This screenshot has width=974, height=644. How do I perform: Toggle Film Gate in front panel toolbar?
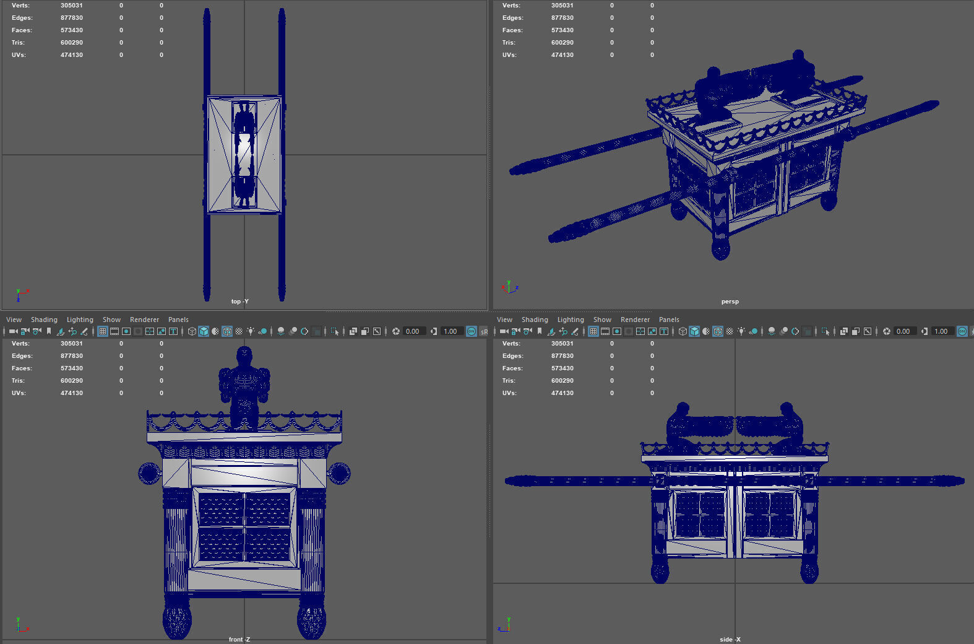114,331
